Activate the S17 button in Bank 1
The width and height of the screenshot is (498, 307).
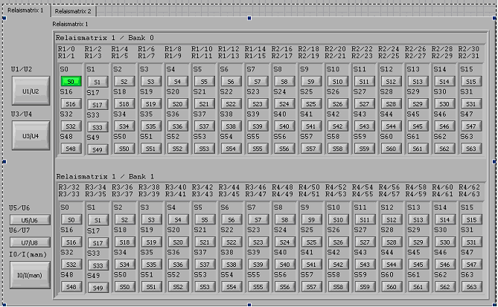coord(98,243)
